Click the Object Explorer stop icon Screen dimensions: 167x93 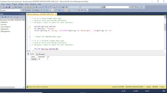(8, 17)
